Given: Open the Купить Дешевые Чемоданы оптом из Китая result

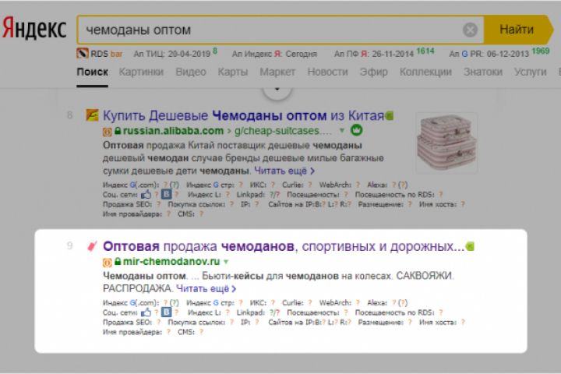Looking at the screenshot, I should point(243,115).
